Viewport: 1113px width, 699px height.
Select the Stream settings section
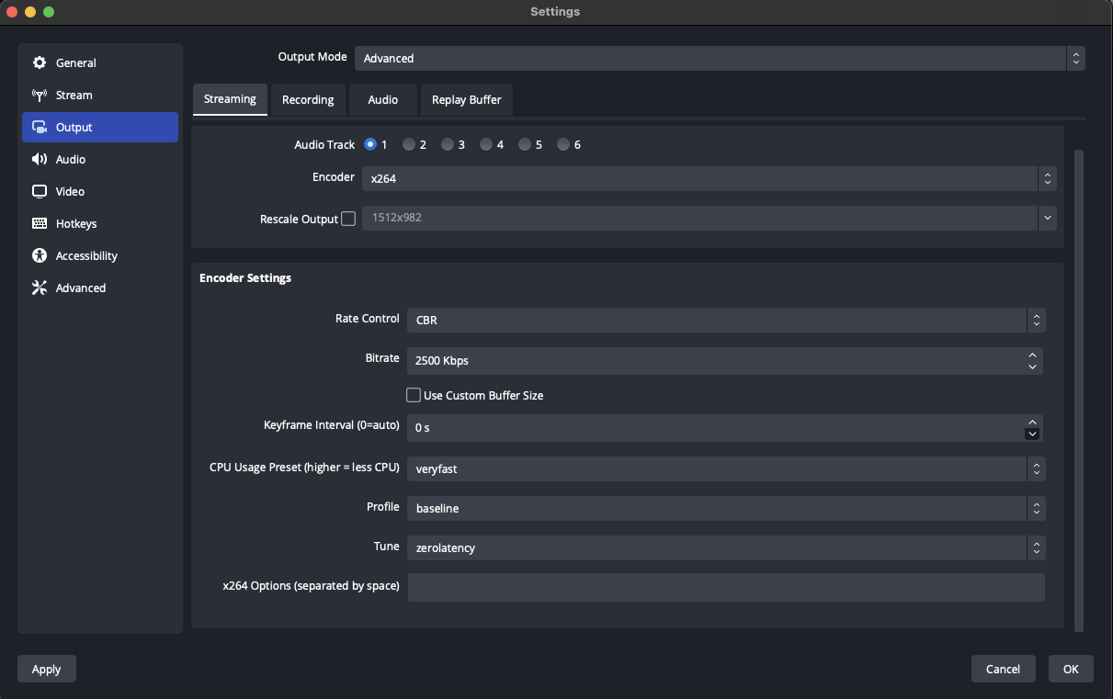click(72, 95)
